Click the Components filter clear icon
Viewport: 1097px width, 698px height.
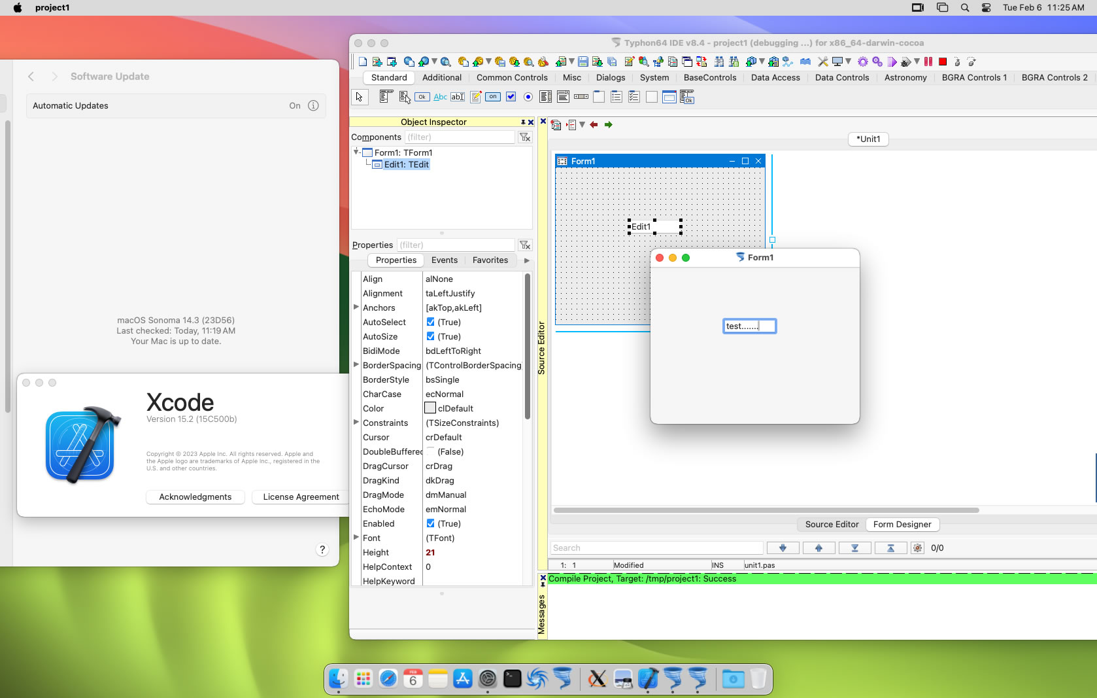(525, 137)
